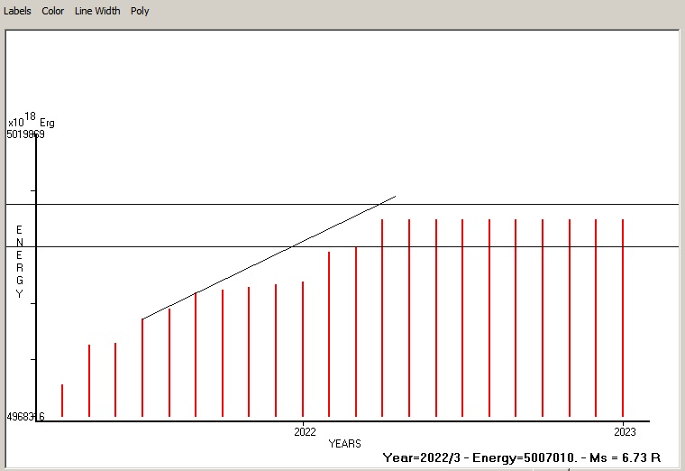Click the 4968316 minimum axis value

tap(25, 417)
